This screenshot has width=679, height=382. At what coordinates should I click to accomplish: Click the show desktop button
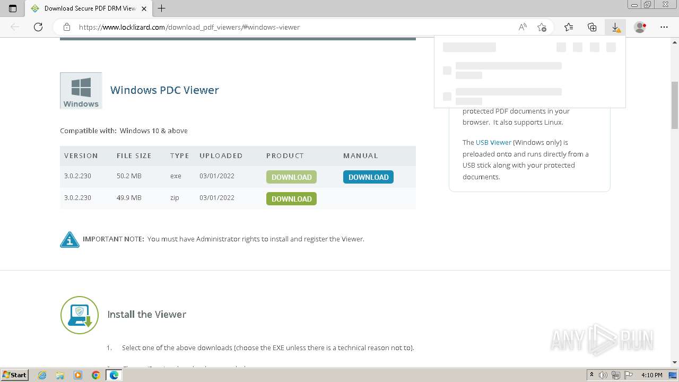673,375
